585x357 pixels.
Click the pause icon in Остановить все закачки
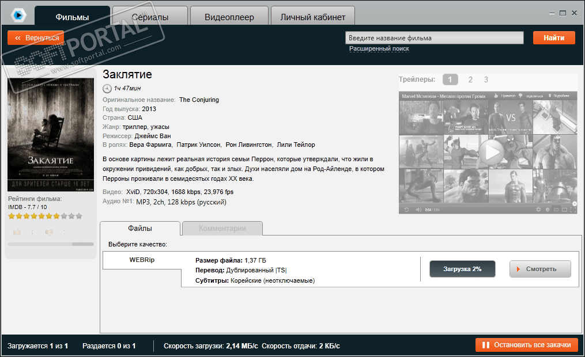tap(486, 345)
